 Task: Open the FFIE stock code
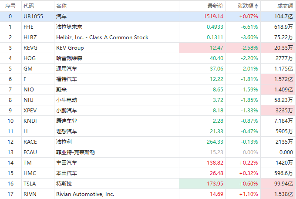(29, 27)
